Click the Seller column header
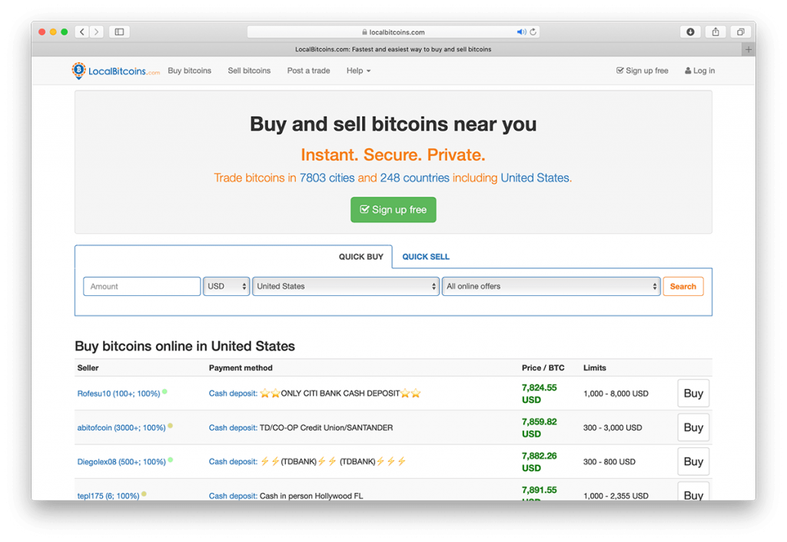787x542 pixels. (88, 367)
